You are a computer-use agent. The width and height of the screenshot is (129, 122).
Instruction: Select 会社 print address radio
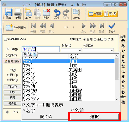[95, 39]
